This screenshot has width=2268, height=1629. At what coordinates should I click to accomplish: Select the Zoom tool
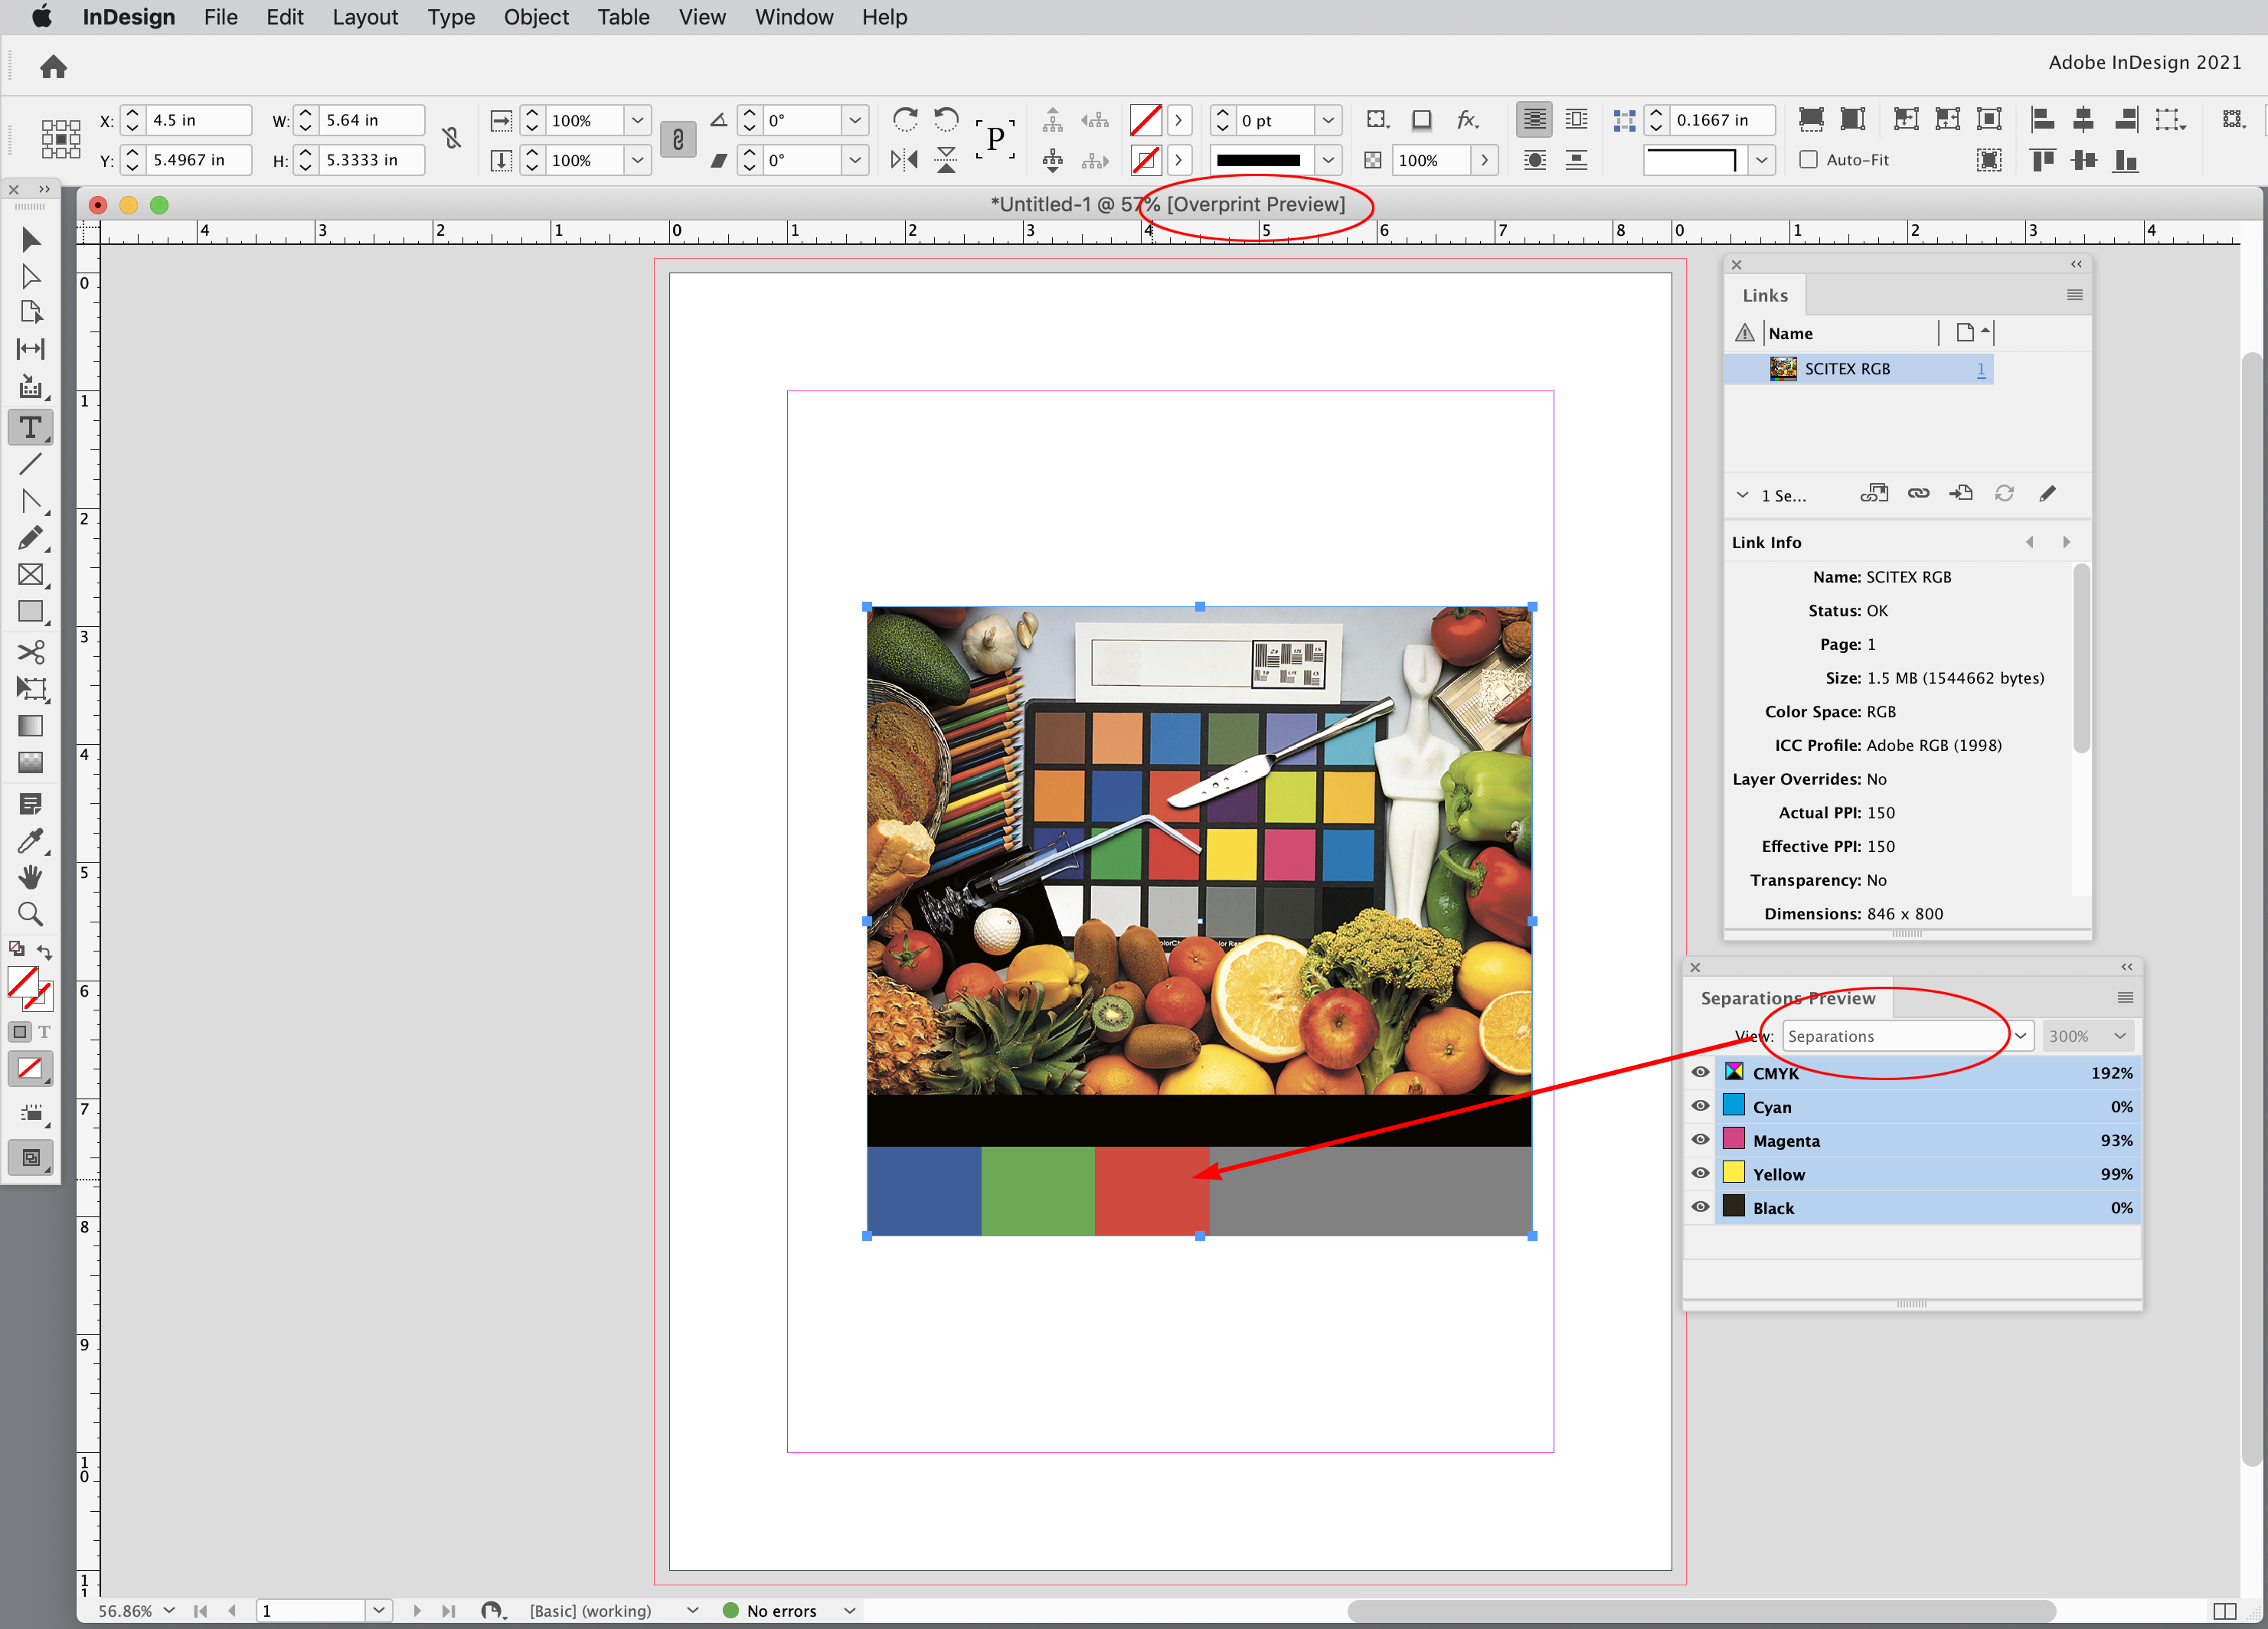(30, 913)
